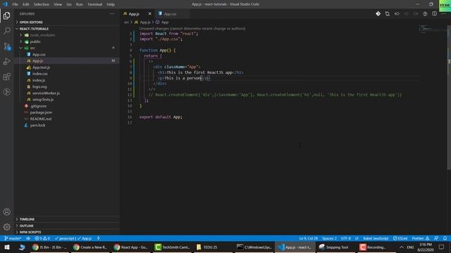
Task: Expand the public folder
Action: coord(67,41)
